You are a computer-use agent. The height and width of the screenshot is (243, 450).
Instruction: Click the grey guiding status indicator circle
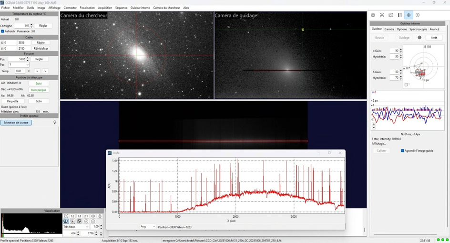tap(419, 38)
